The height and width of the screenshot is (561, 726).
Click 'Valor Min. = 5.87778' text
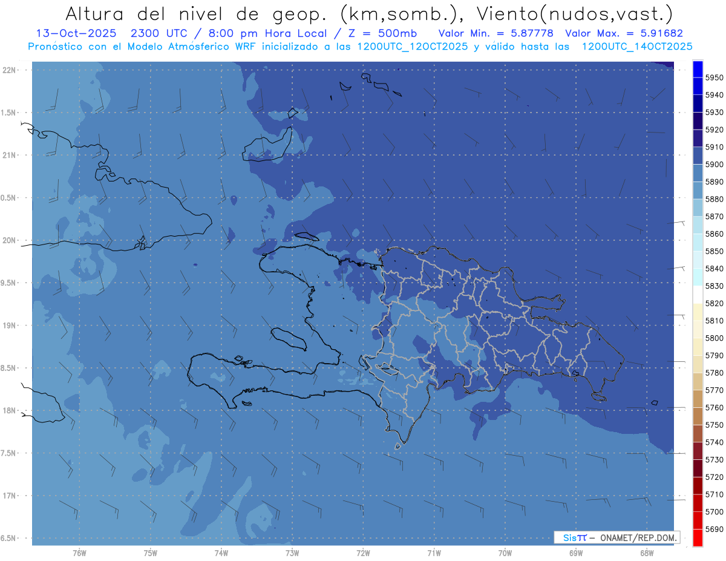[x=497, y=33]
